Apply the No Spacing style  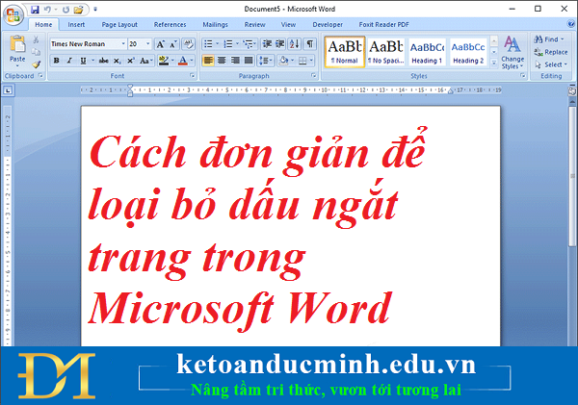coord(386,52)
